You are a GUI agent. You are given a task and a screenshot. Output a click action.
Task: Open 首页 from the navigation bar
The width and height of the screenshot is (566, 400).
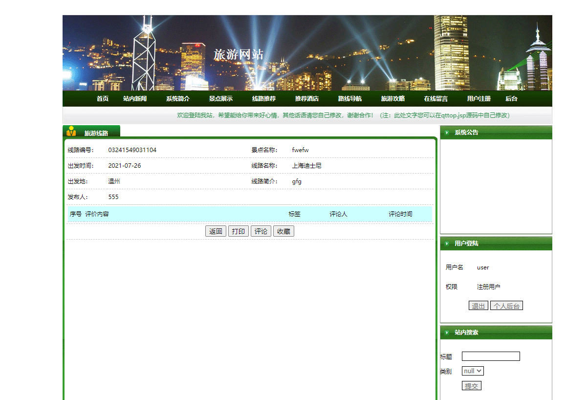(102, 98)
